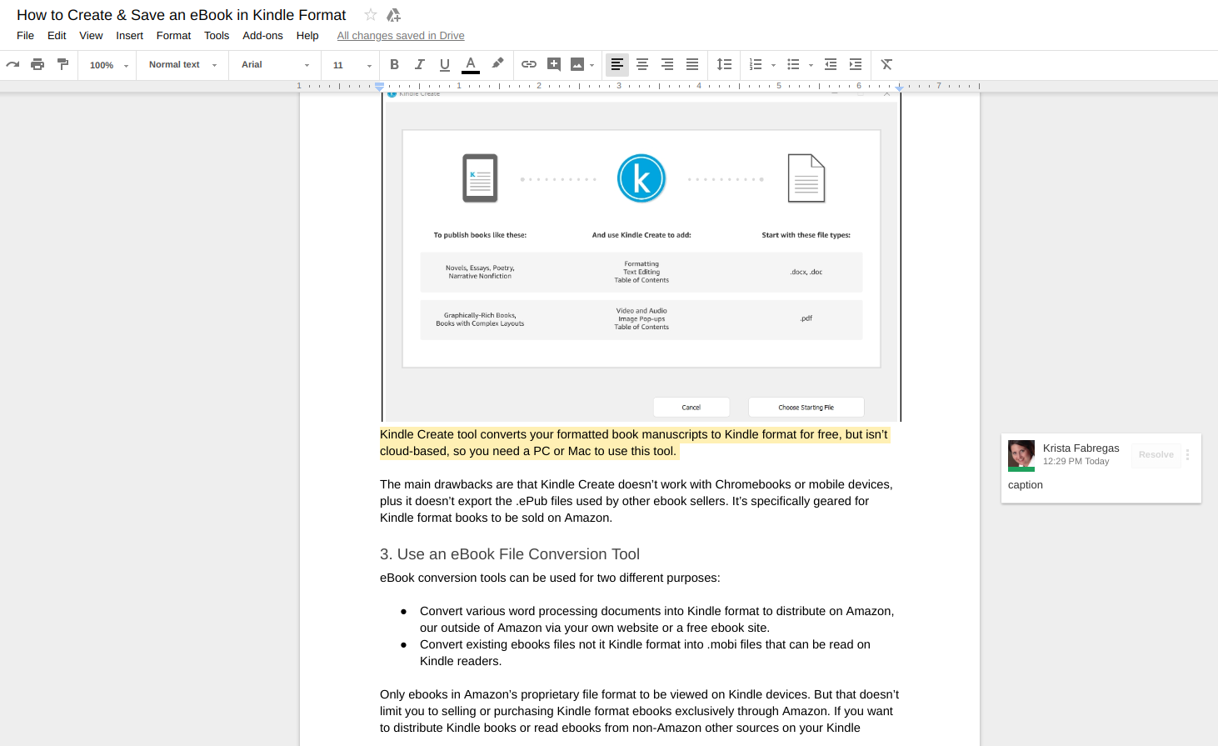The height and width of the screenshot is (746, 1218).
Task: Toggle bold formatting
Action: [394, 64]
